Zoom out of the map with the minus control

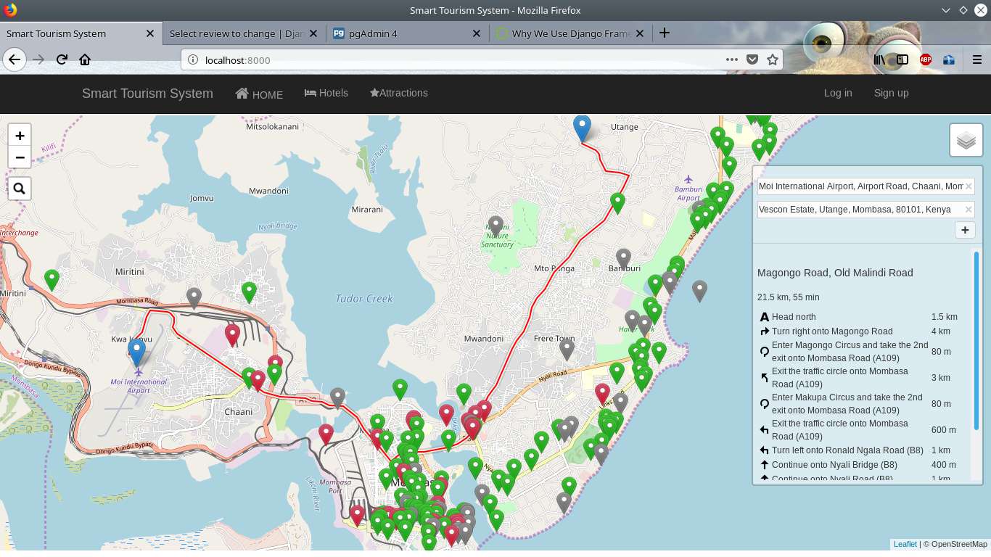[x=20, y=157]
